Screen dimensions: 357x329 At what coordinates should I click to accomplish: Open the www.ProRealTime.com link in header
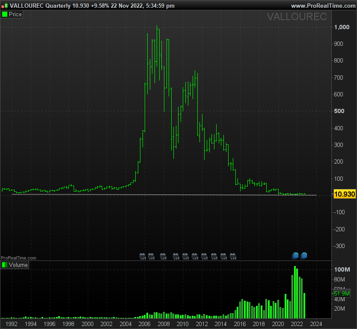pyautogui.click(x=323, y=6)
